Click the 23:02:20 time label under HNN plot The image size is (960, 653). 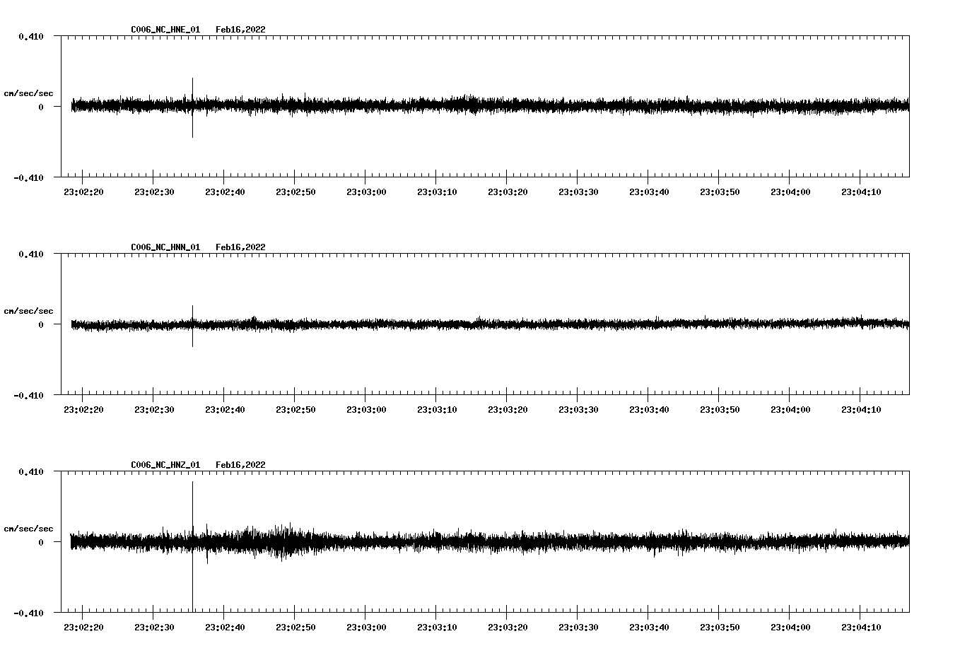click(x=83, y=410)
